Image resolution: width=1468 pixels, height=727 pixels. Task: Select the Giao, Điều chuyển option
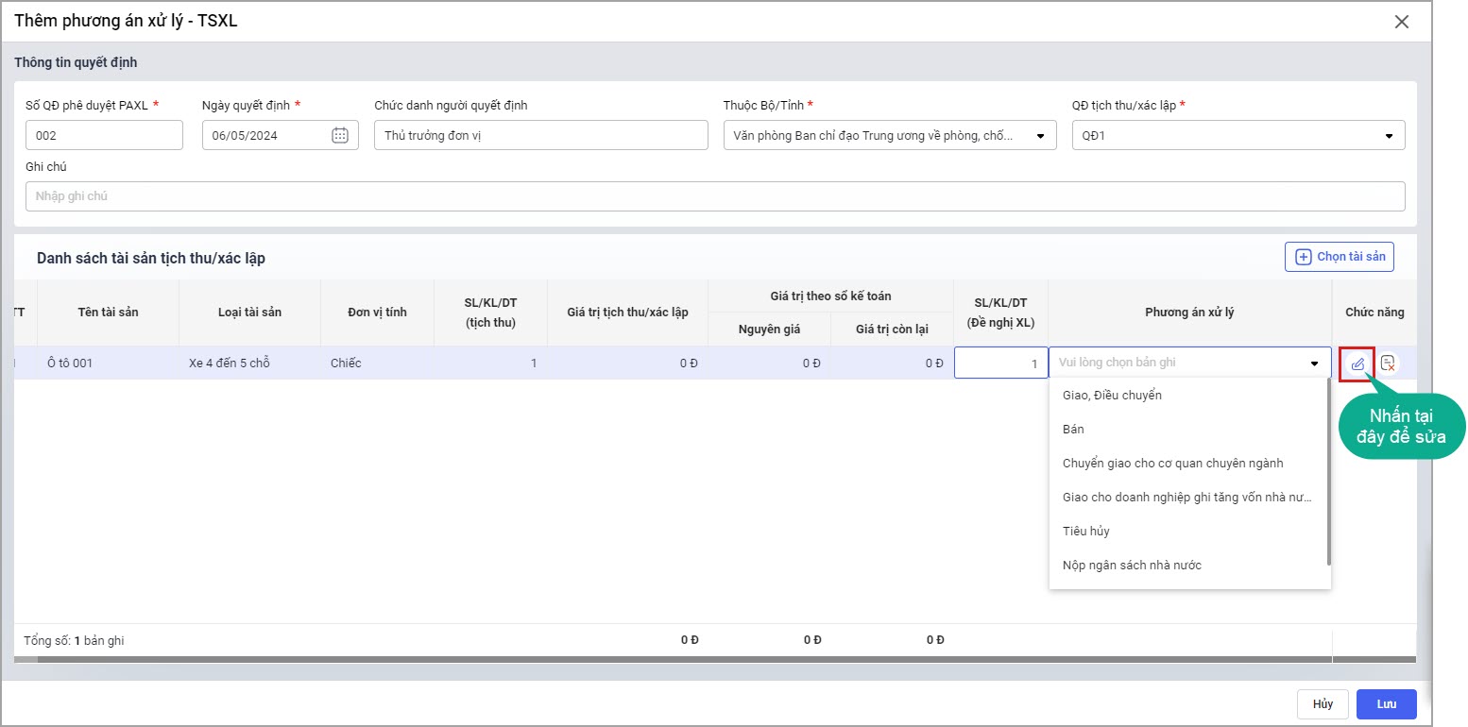coord(1112,396)
